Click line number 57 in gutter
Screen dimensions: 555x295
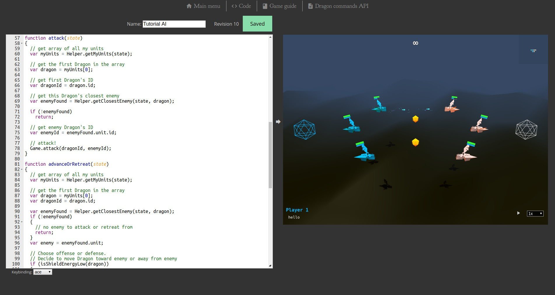17,38
